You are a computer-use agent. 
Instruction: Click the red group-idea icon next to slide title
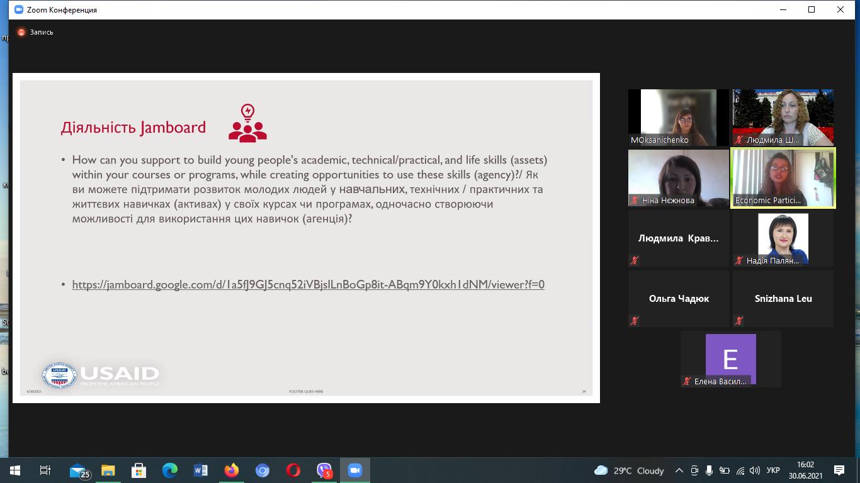pyautogui.click(x=247, y=123)
